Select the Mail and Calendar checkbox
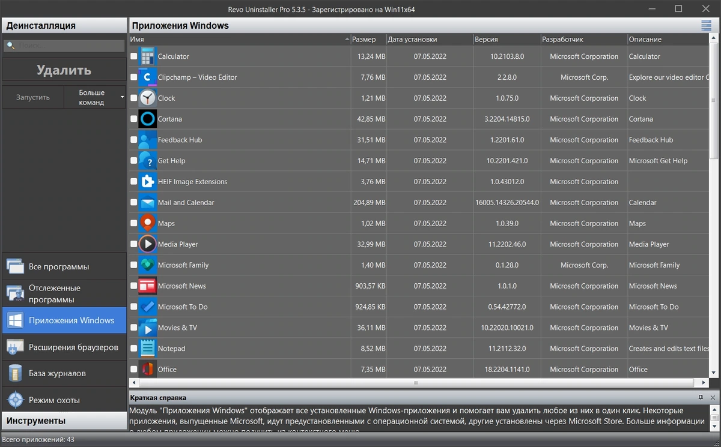The width and height of the screenshot is (721, 447). click(x=134, y=202)
